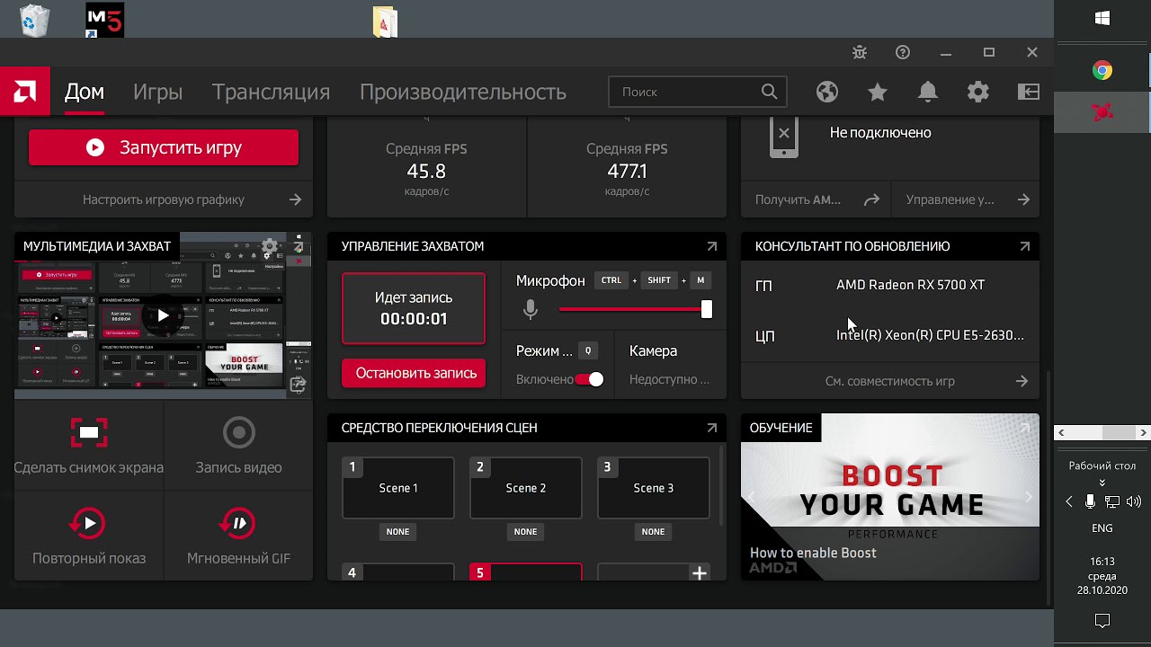Click the microphone icon

(531, 310)
